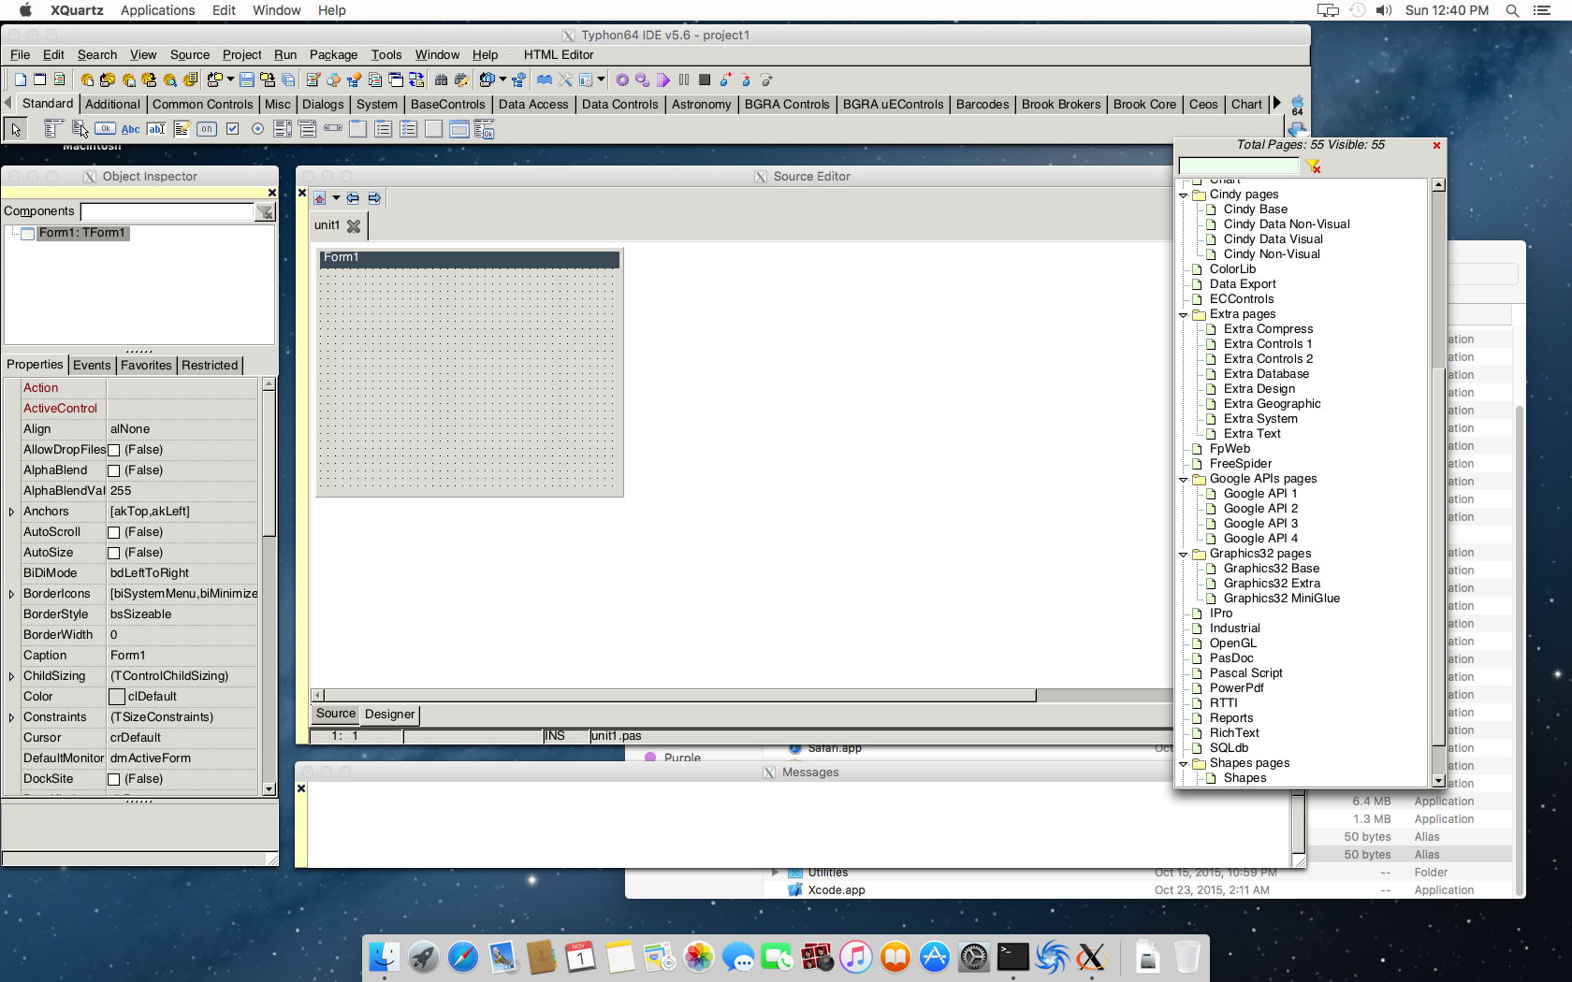Select the TLabel Abc component icon

(x=131, y=129)
